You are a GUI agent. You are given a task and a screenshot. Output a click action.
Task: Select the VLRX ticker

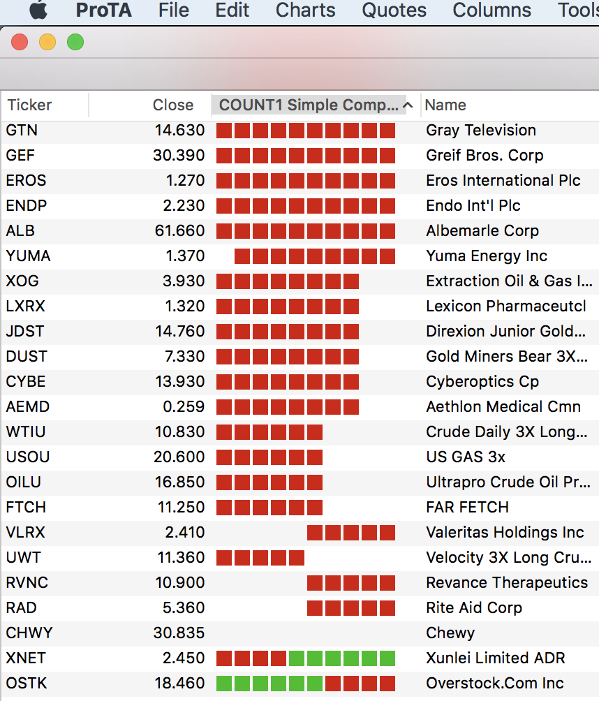(25, 533)
